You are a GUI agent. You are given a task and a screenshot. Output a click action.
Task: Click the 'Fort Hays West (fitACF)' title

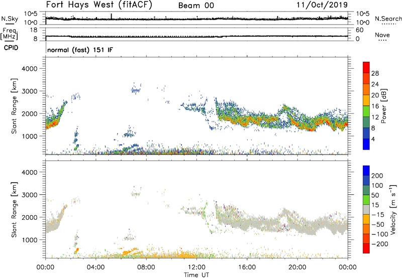99,5
